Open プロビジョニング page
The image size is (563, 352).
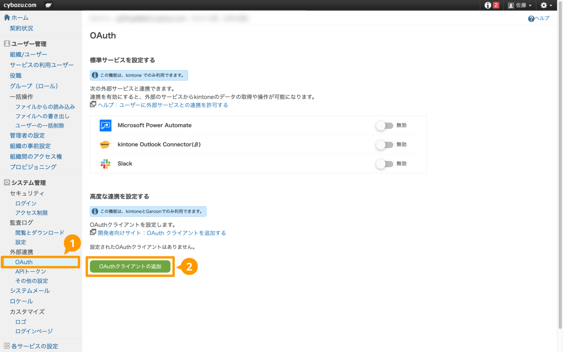[x=33, y=167]
